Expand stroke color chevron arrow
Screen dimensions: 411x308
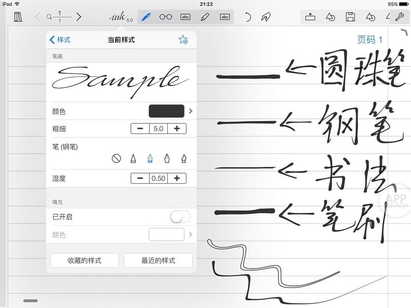pos(191,111)
